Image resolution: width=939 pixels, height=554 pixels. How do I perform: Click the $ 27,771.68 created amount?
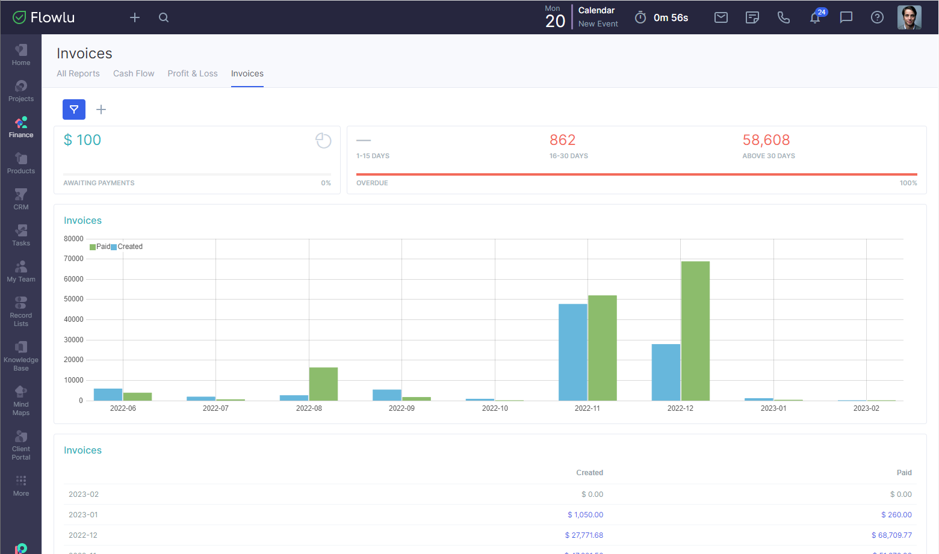point(584,535)
